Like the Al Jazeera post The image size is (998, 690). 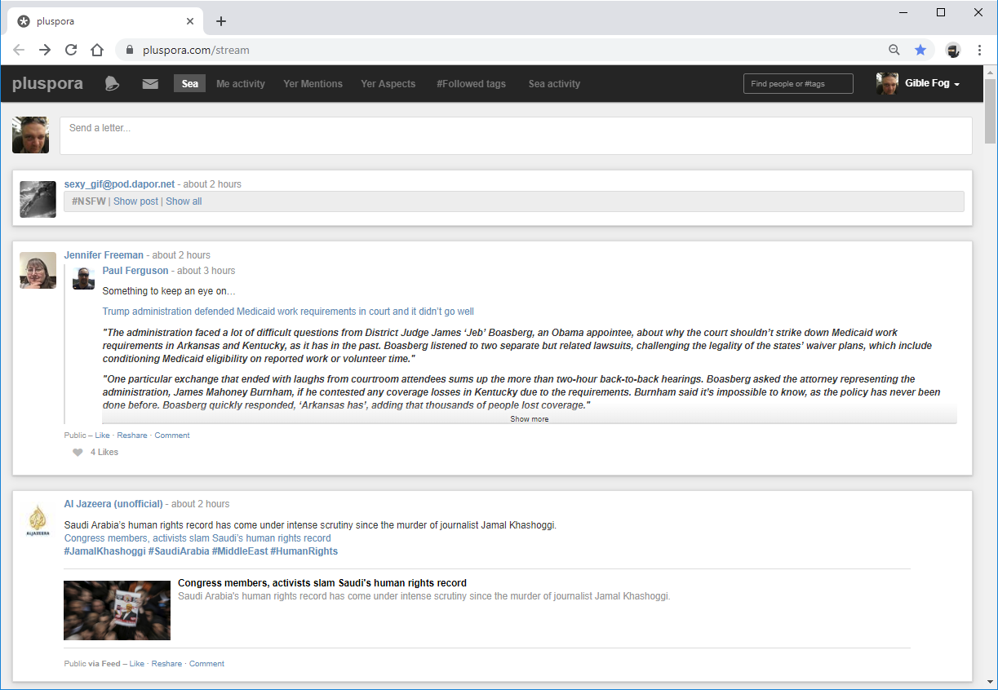pyautogui.click(x=136, y=664)
